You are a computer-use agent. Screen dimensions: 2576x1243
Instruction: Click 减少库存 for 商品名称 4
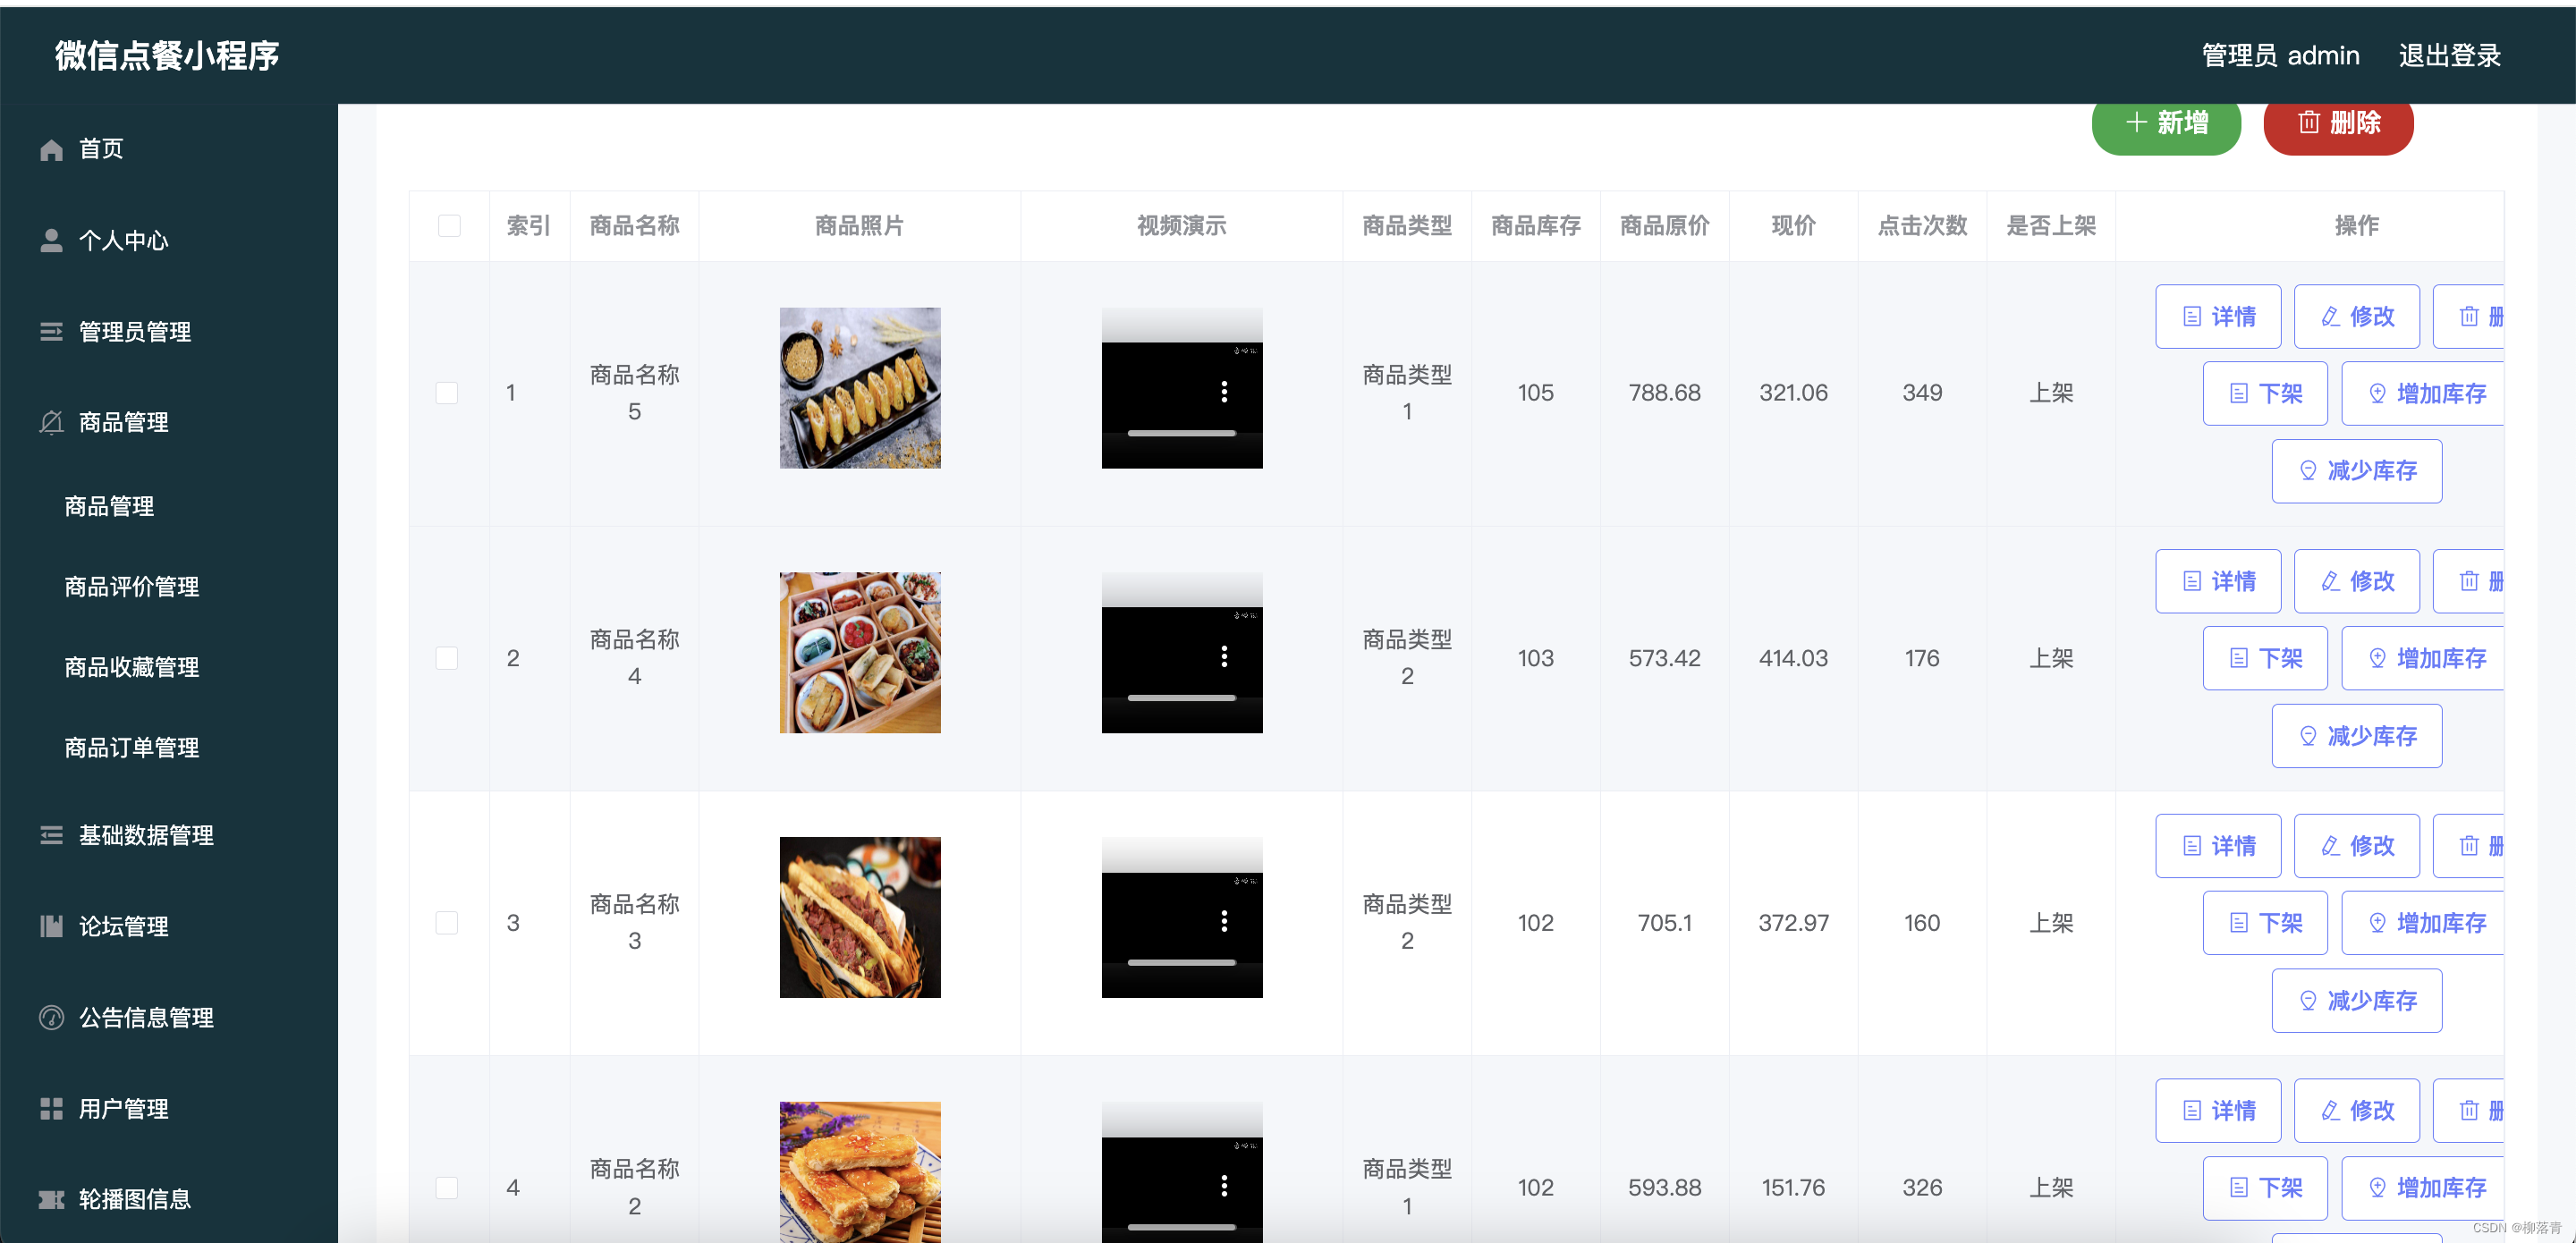click(2357, 736)
